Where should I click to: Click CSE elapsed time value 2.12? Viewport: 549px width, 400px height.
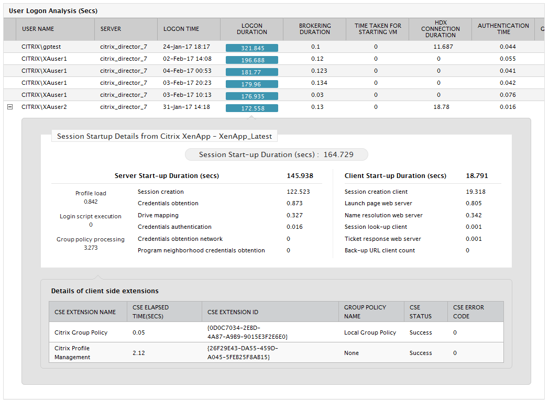tap(139, 353)
